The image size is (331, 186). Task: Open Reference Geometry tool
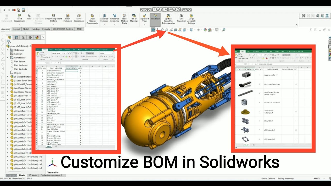coord(115,18)
